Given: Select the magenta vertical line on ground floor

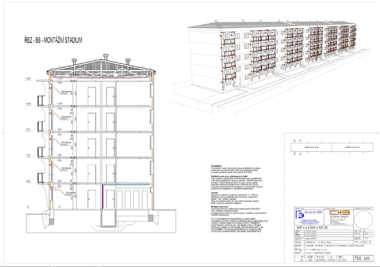Looking at the screenshot, I should click(x=102, y=197).
